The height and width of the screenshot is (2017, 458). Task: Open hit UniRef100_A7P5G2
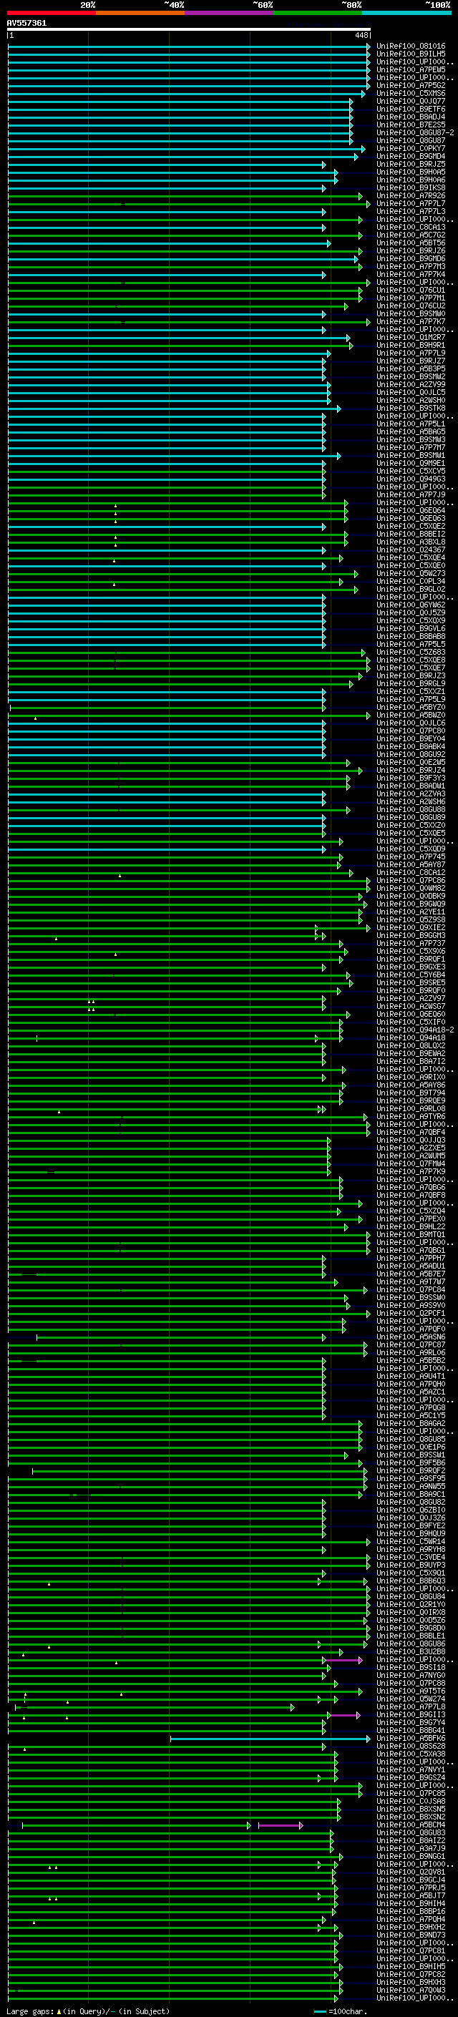tap(411, 85)
